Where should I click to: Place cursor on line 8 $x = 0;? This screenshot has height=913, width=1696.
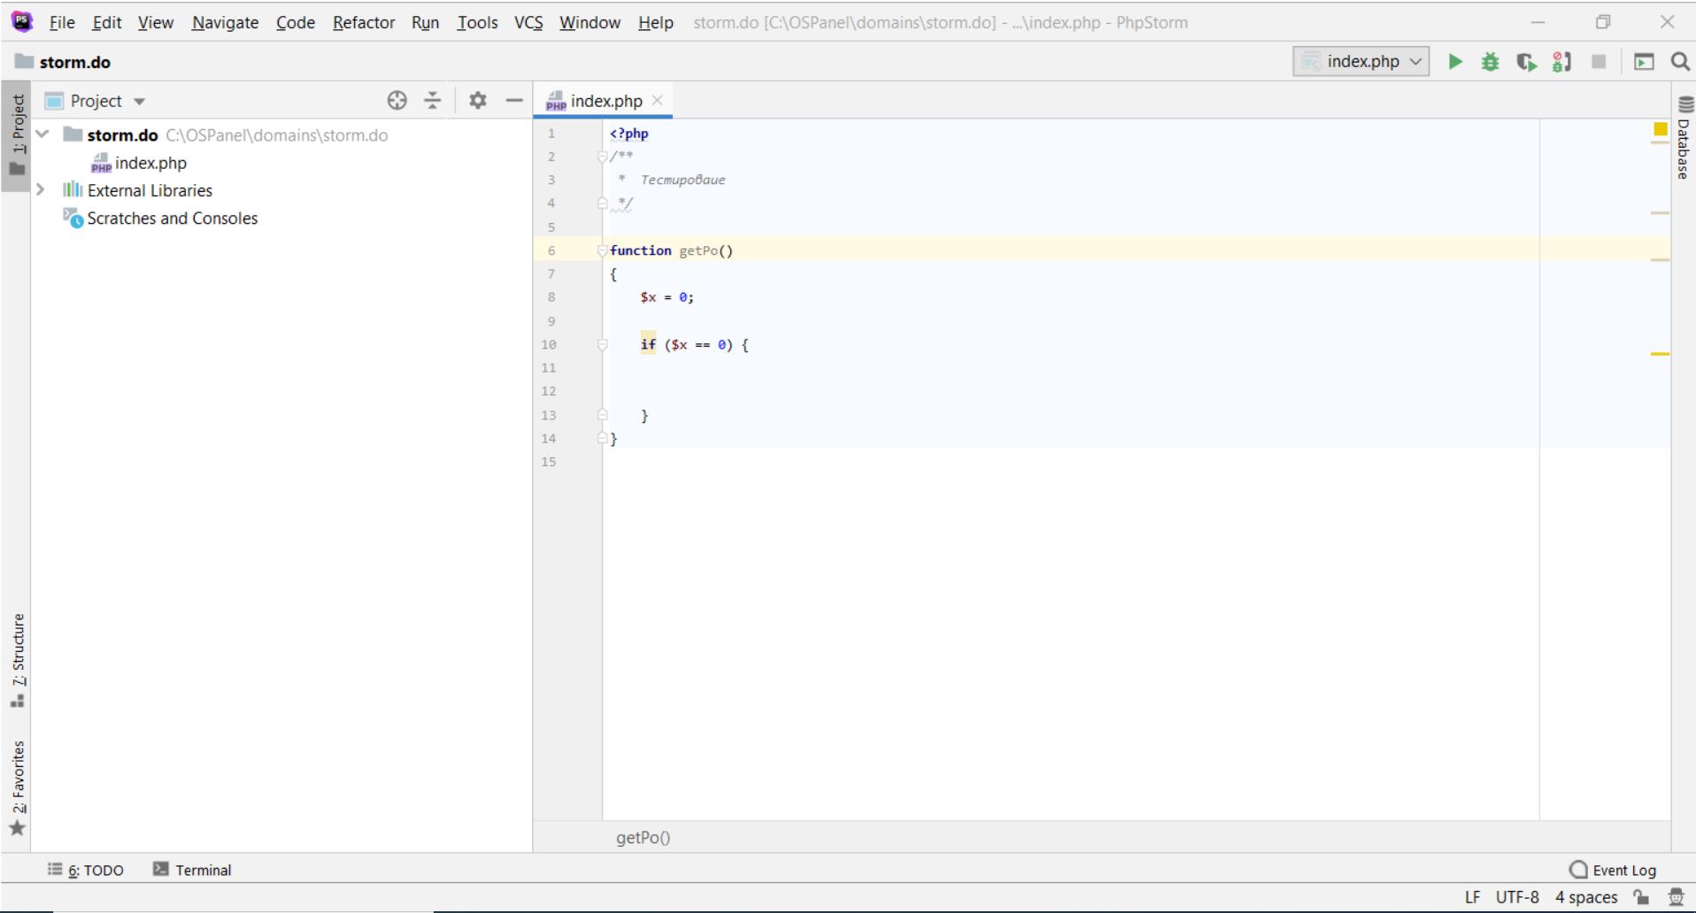pos(667,298)
